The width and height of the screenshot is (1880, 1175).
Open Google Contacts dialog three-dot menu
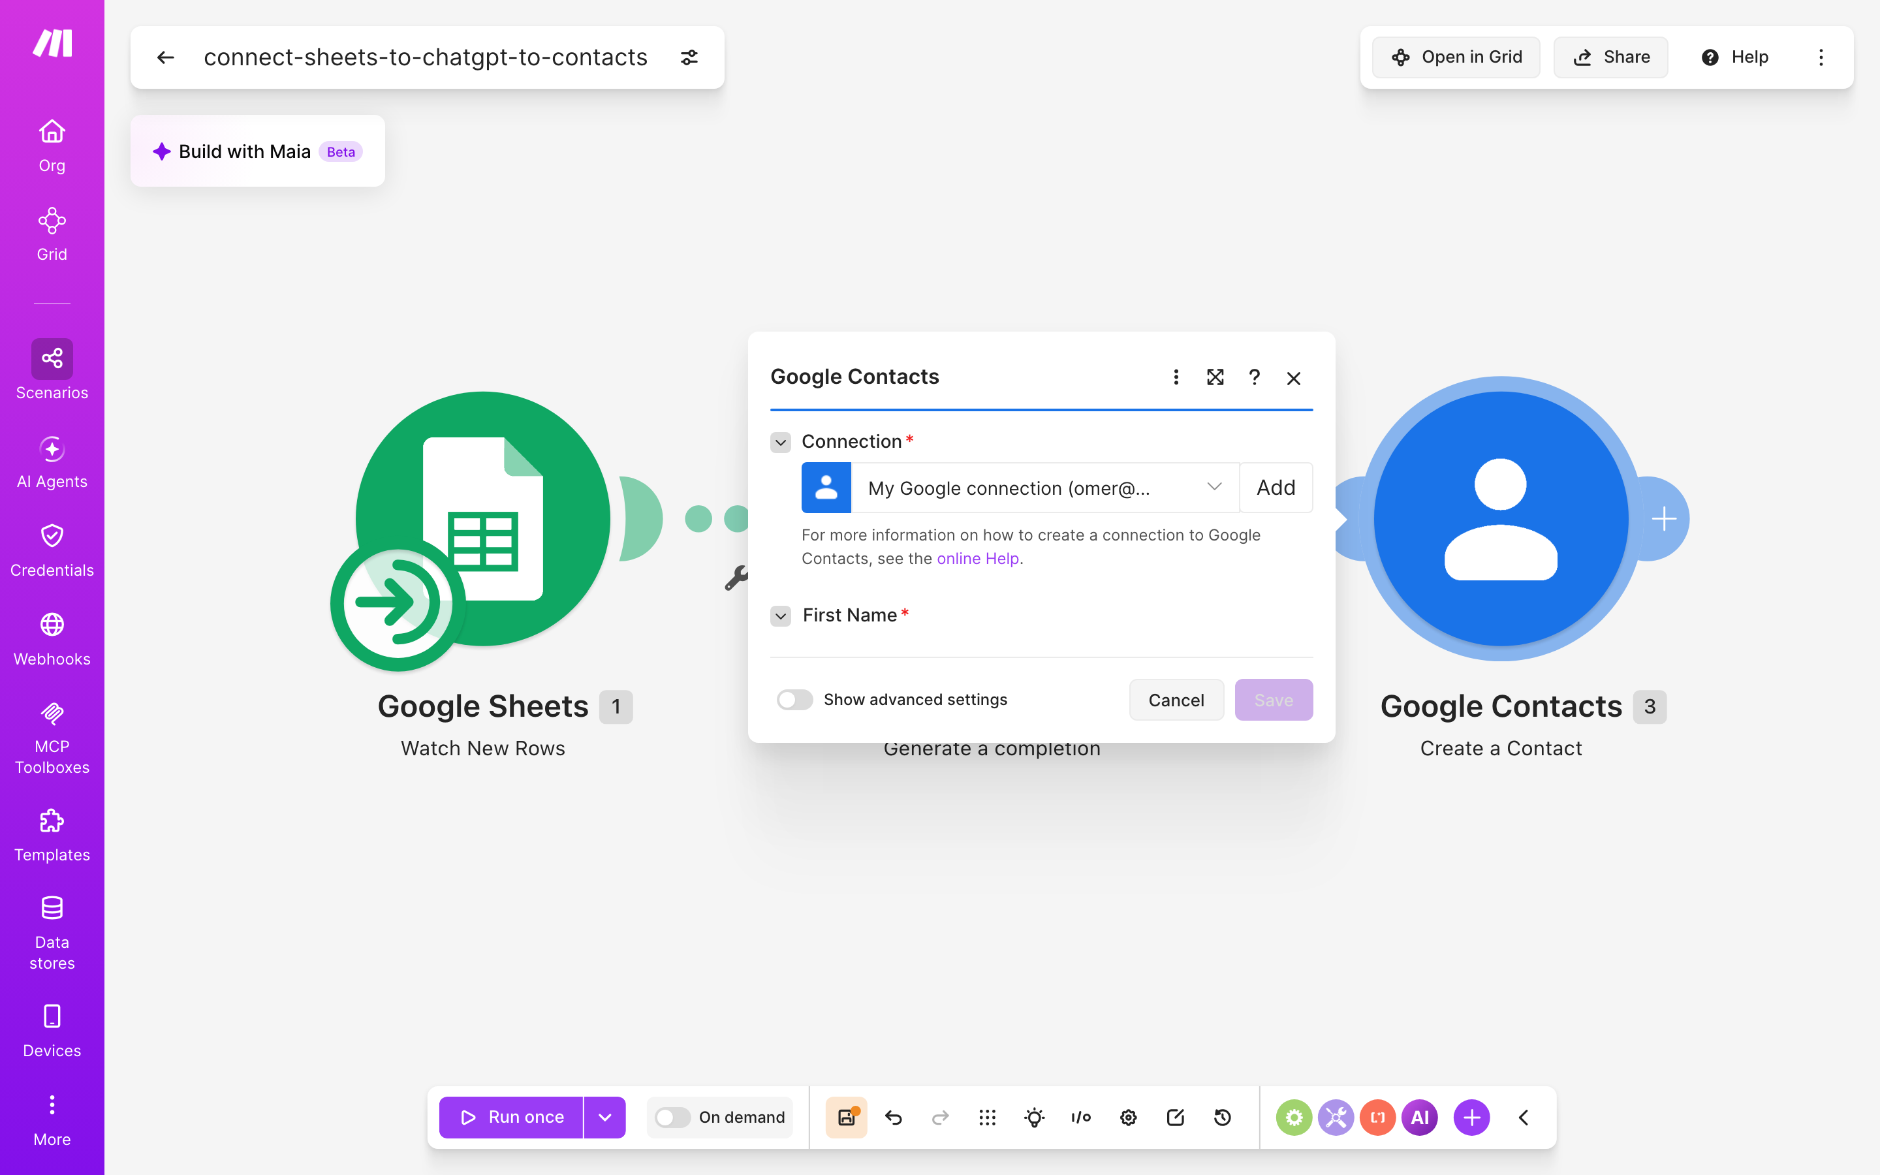[x=1176, y=378]
